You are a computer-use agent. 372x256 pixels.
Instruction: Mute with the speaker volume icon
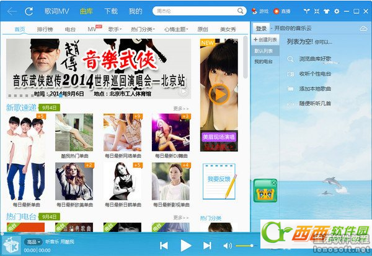pyautogui.click(x=228, y=245)
